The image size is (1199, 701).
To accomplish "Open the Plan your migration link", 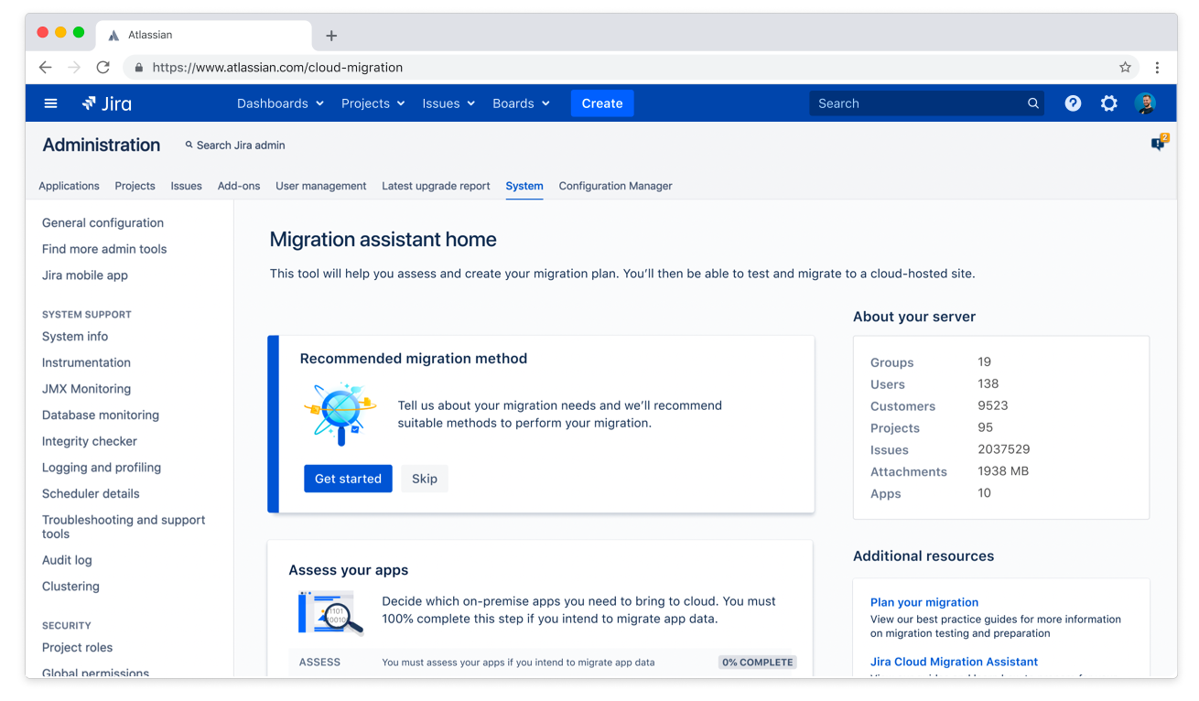I will tap(924, 602).
